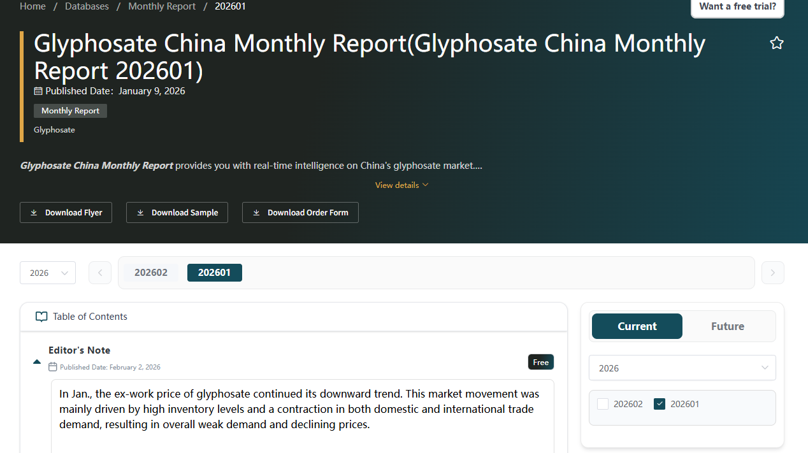Click the download icon on Download Sample
The image size is (808, 453).
tap(140, 212)
